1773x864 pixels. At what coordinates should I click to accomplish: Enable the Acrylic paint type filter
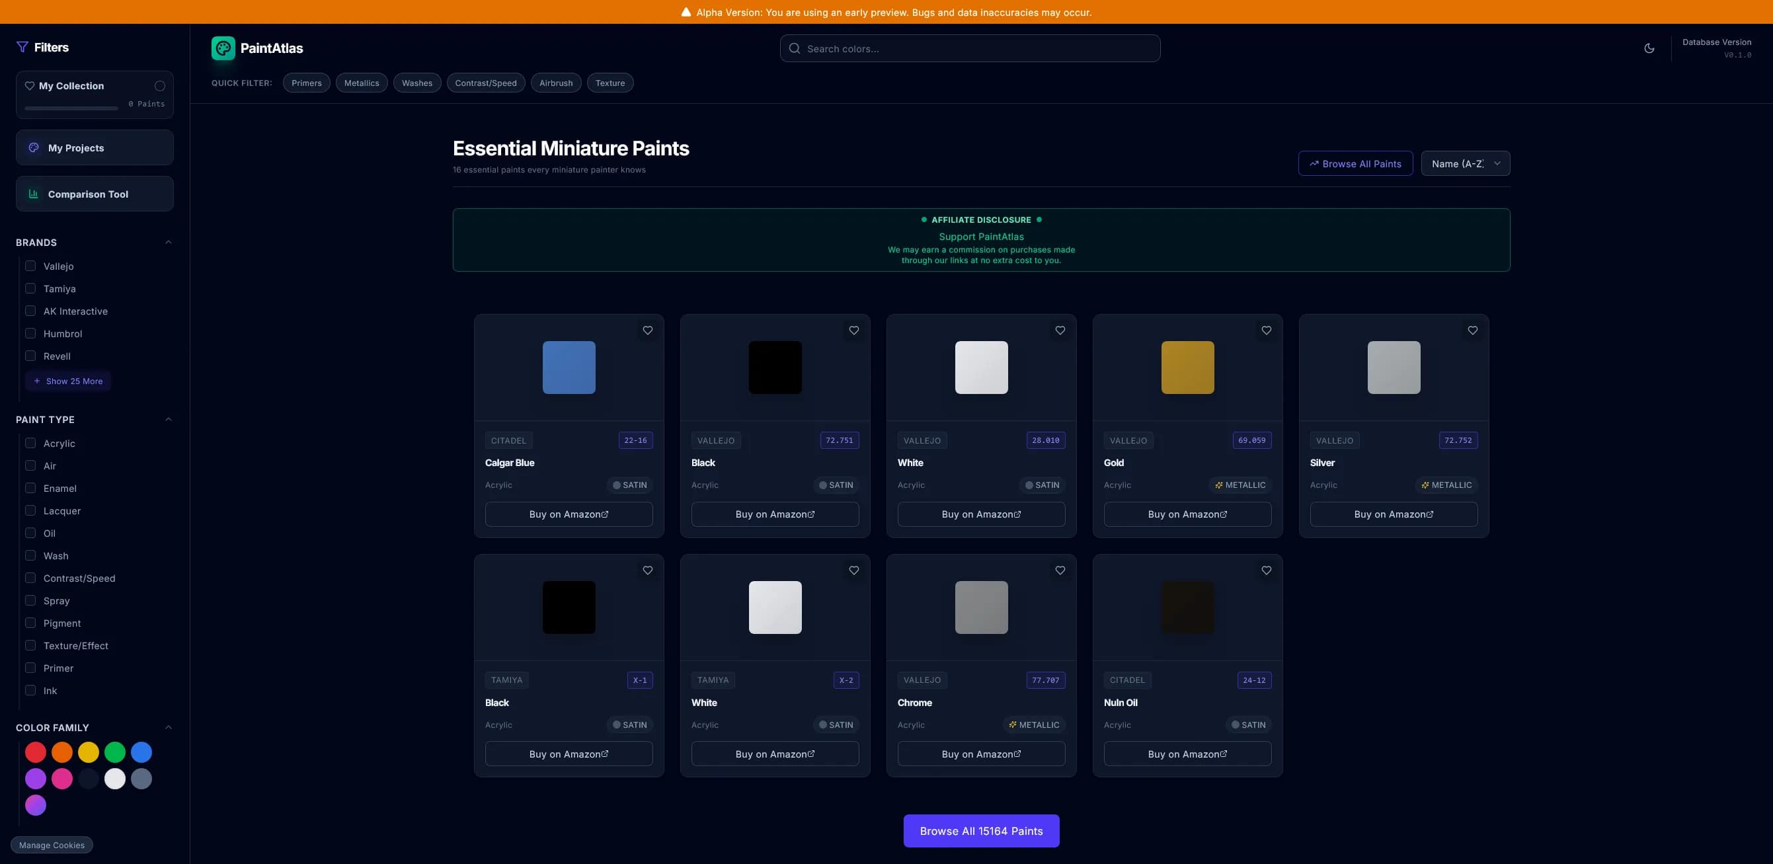tap(30, 443)
